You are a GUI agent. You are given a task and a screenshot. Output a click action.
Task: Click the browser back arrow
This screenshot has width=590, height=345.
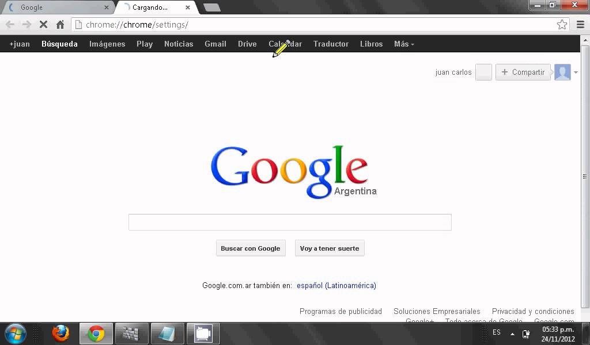(x=10, y=25)
